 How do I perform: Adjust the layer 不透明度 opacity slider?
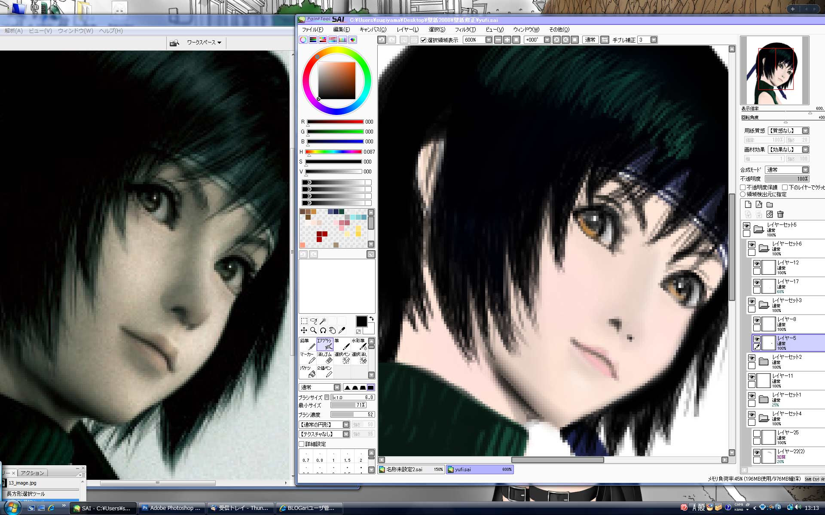(787, 179)
